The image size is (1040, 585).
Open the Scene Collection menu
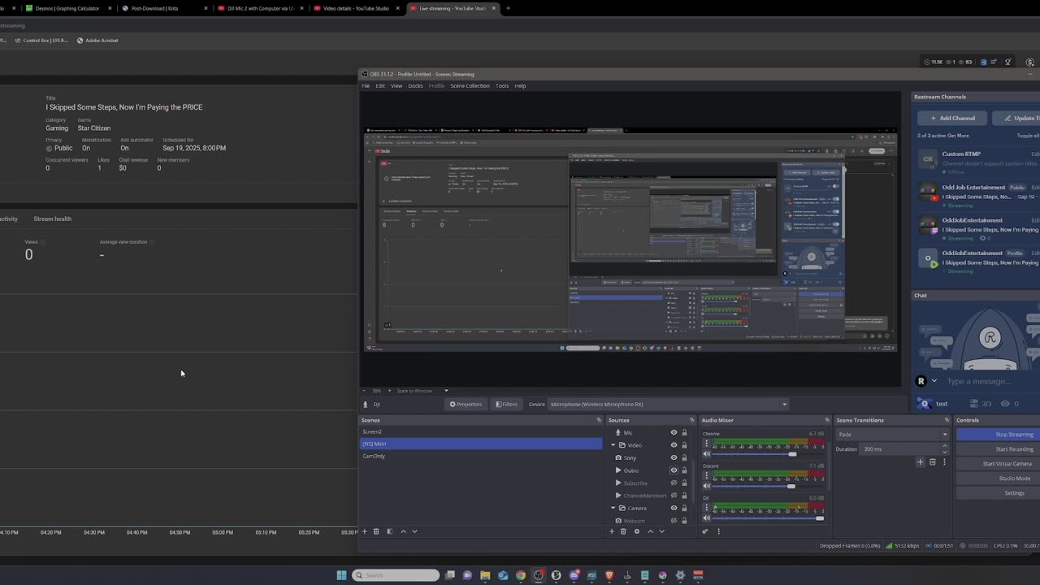tap(470, 85)
